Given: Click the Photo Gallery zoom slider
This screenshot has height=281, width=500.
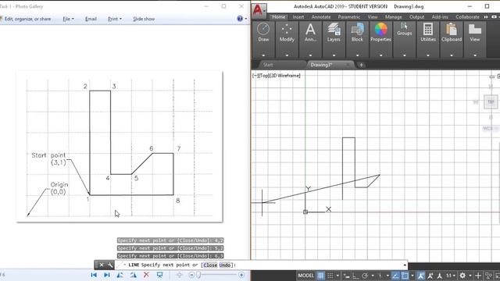Looking at the screenshot, I should tap(217, 275).
